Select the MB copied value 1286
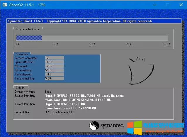187x137 pixels. [55, 66]
